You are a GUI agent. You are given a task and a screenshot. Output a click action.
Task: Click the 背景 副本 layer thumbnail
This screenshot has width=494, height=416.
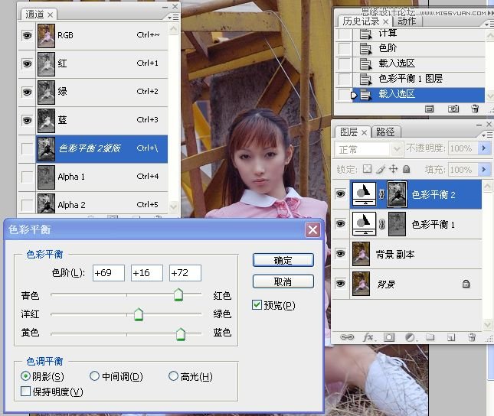tap(361, 254)
